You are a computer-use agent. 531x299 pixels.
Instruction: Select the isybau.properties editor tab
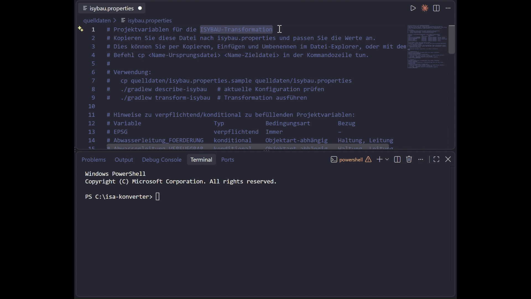tap(112, 8)
